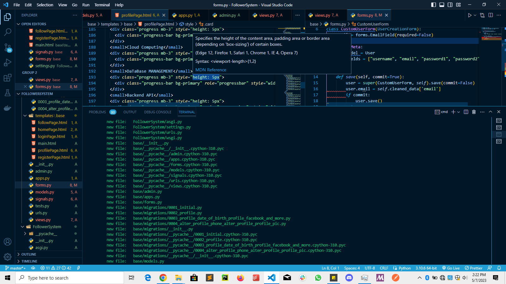Open the Docker sidebar view
This screenshot has height=284, width=506.
click(8, 108)
